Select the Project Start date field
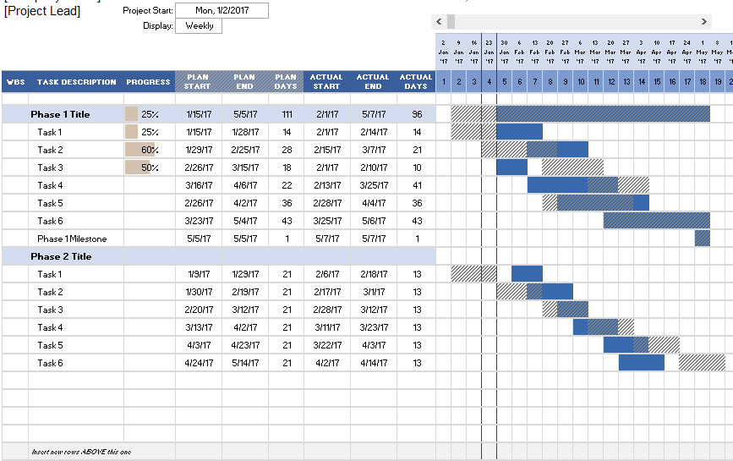 click(222, 10)
